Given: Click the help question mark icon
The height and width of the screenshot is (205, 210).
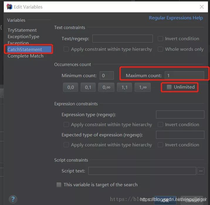Looking at the screenshot, I should click(x=13, y=199).
